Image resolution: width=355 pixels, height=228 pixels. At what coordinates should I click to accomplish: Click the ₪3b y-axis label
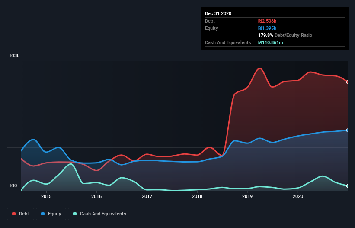point(15,55)
